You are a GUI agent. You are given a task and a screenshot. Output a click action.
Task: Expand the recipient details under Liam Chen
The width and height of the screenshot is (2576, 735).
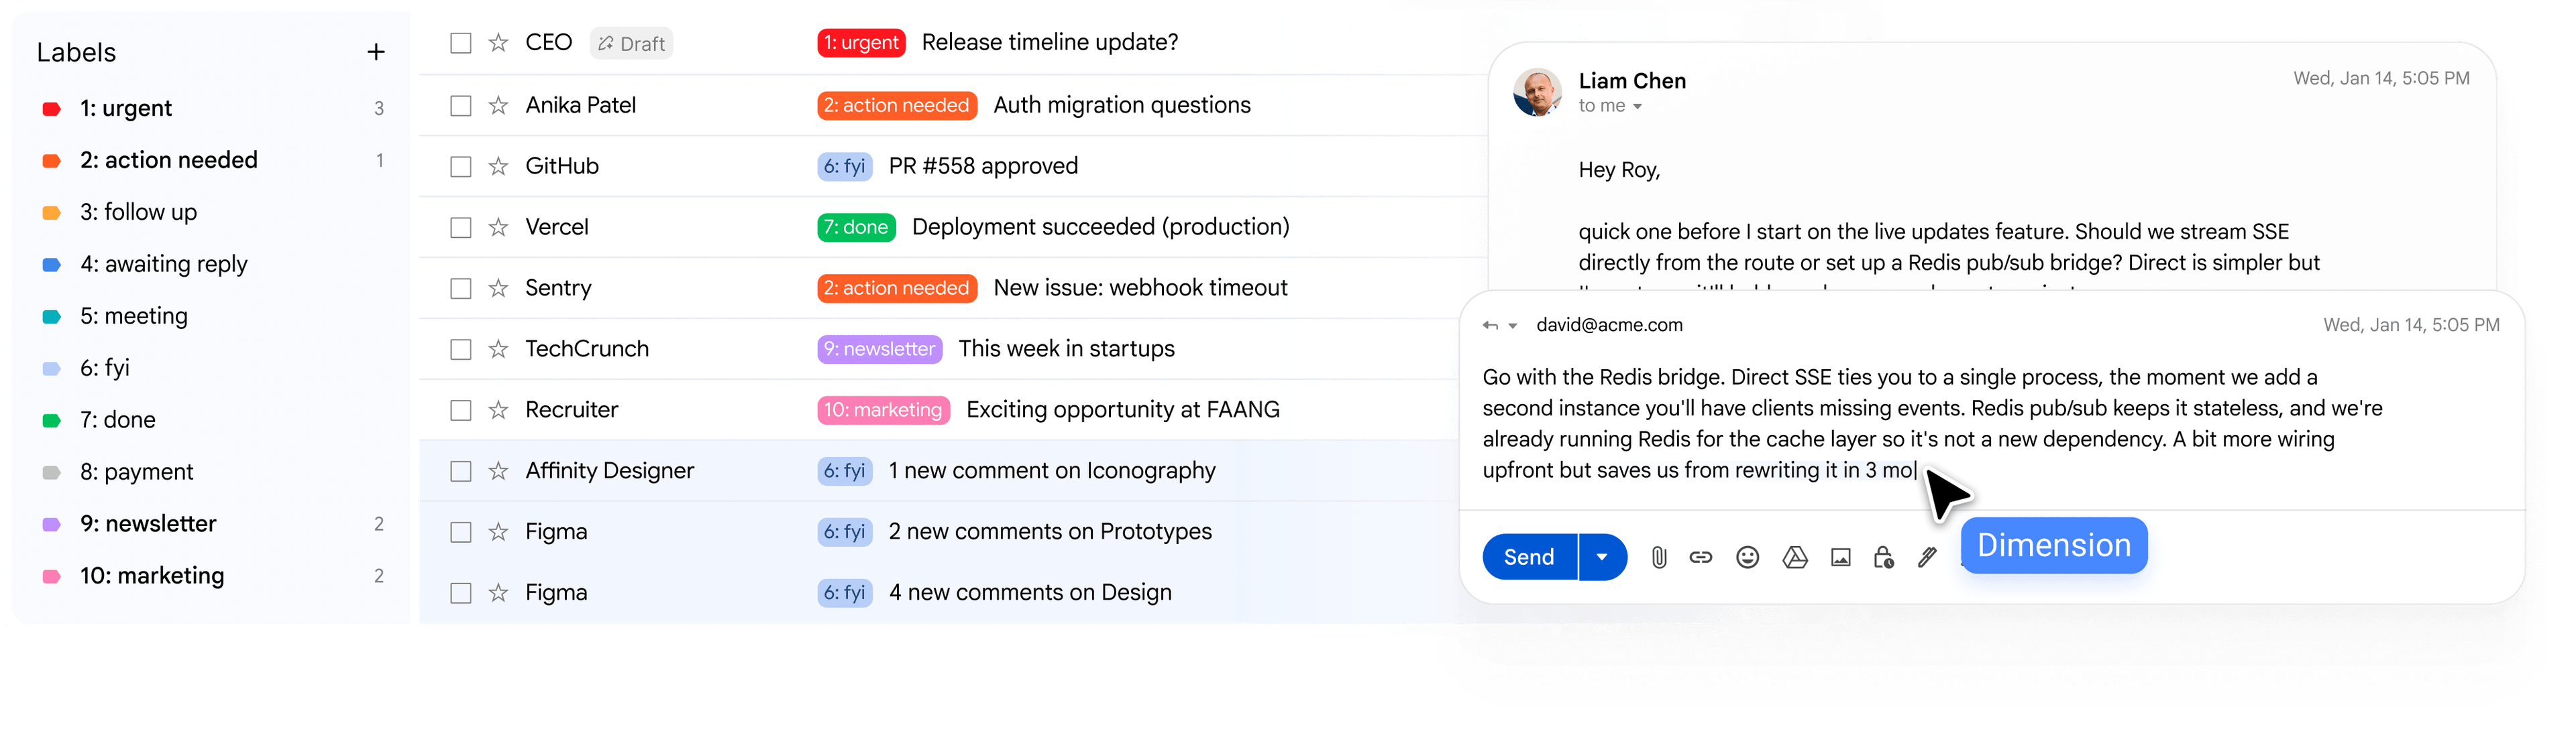coord(1638,105)
